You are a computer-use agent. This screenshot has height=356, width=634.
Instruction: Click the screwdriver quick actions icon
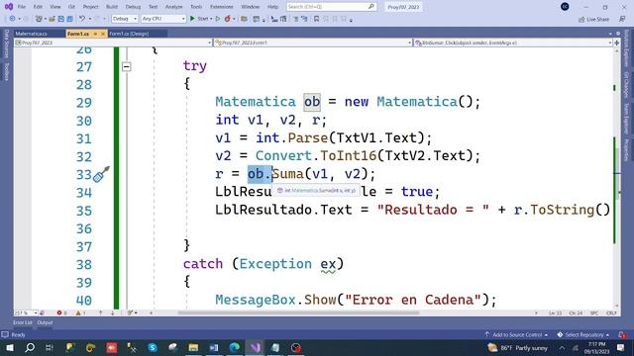click(101, 174)
